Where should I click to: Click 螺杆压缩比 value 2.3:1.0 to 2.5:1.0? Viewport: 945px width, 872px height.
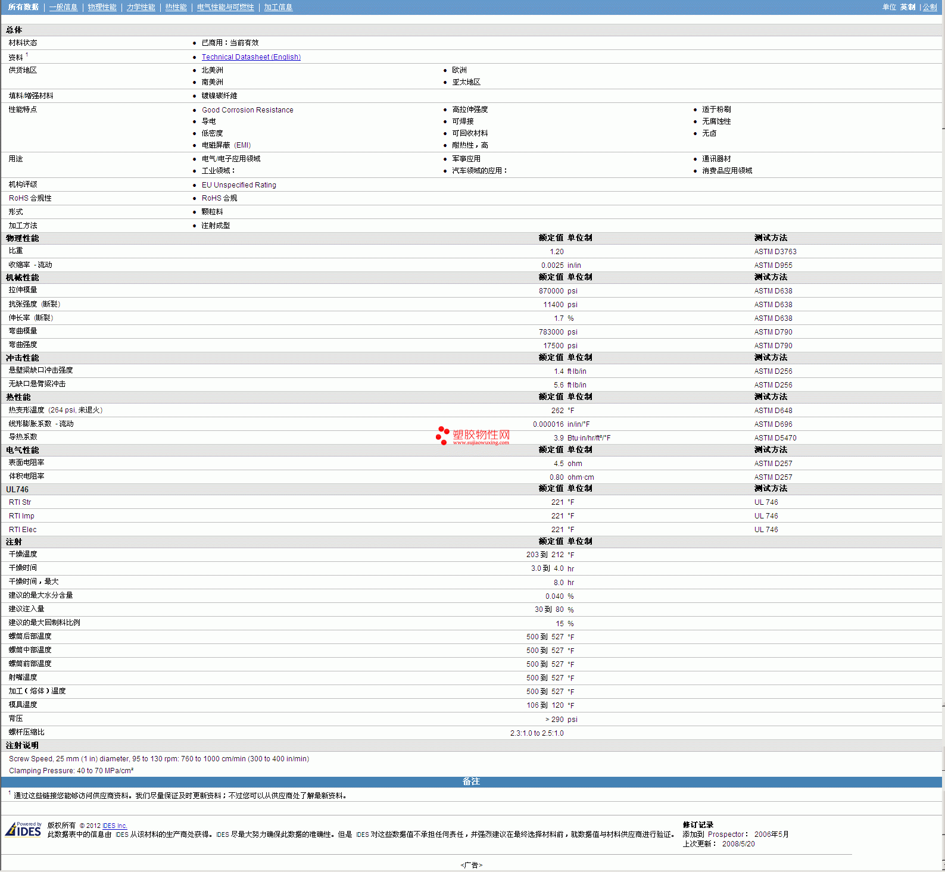pyautogui.click(x=537, y=733)
